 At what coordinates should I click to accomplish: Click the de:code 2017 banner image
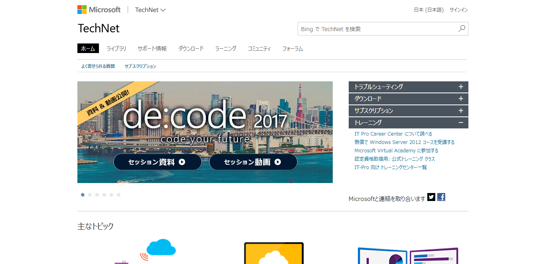tap(205, 132)
